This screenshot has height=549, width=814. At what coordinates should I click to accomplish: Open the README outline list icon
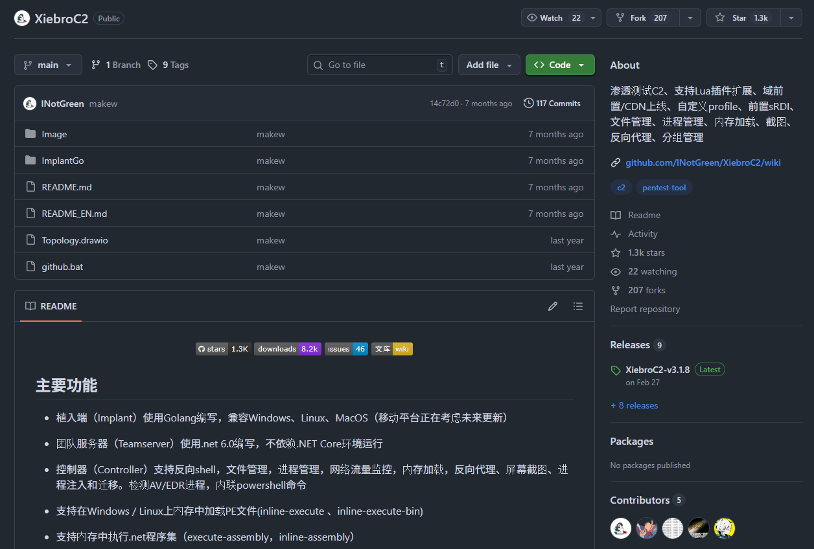pos(578,306)
